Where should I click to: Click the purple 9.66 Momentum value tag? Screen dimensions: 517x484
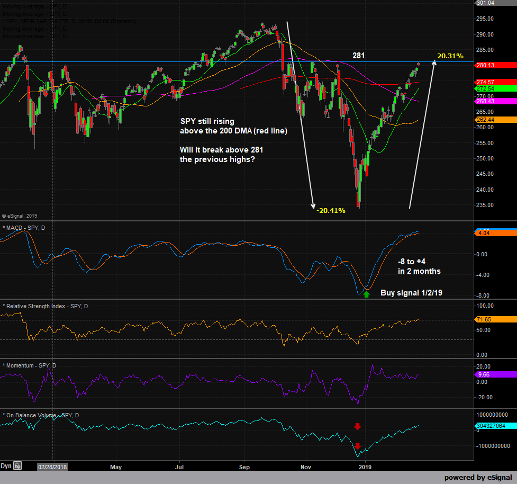(495, 374)
